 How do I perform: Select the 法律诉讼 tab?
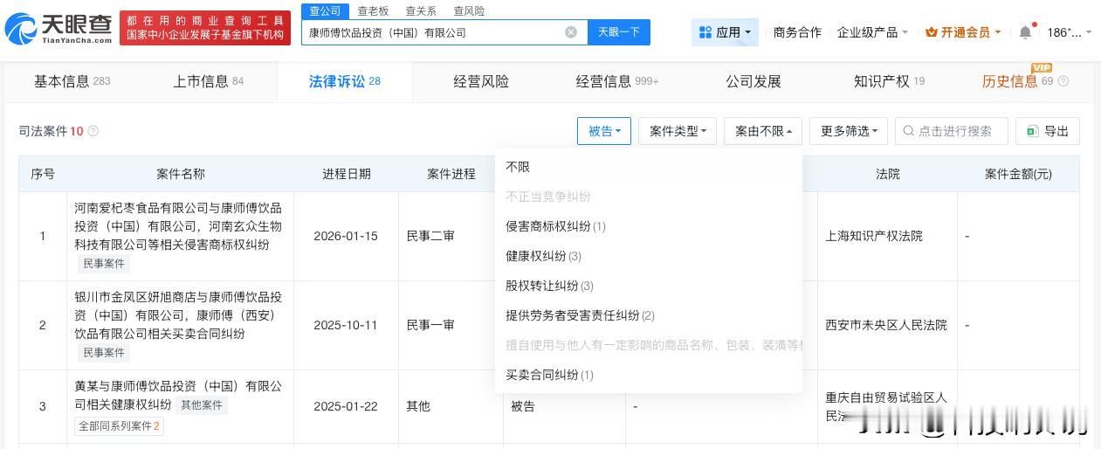coord(345,81)
